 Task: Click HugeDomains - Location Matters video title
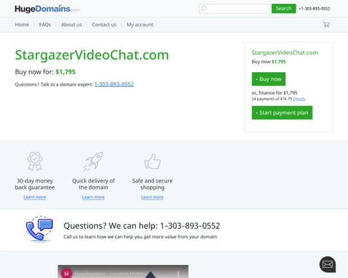[110, 273]
